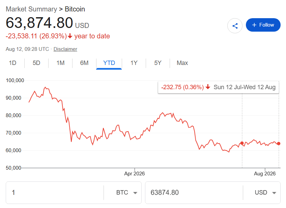Select the YTD tab
This screenshot has height=208, width=286.
(x=109, y=63)
